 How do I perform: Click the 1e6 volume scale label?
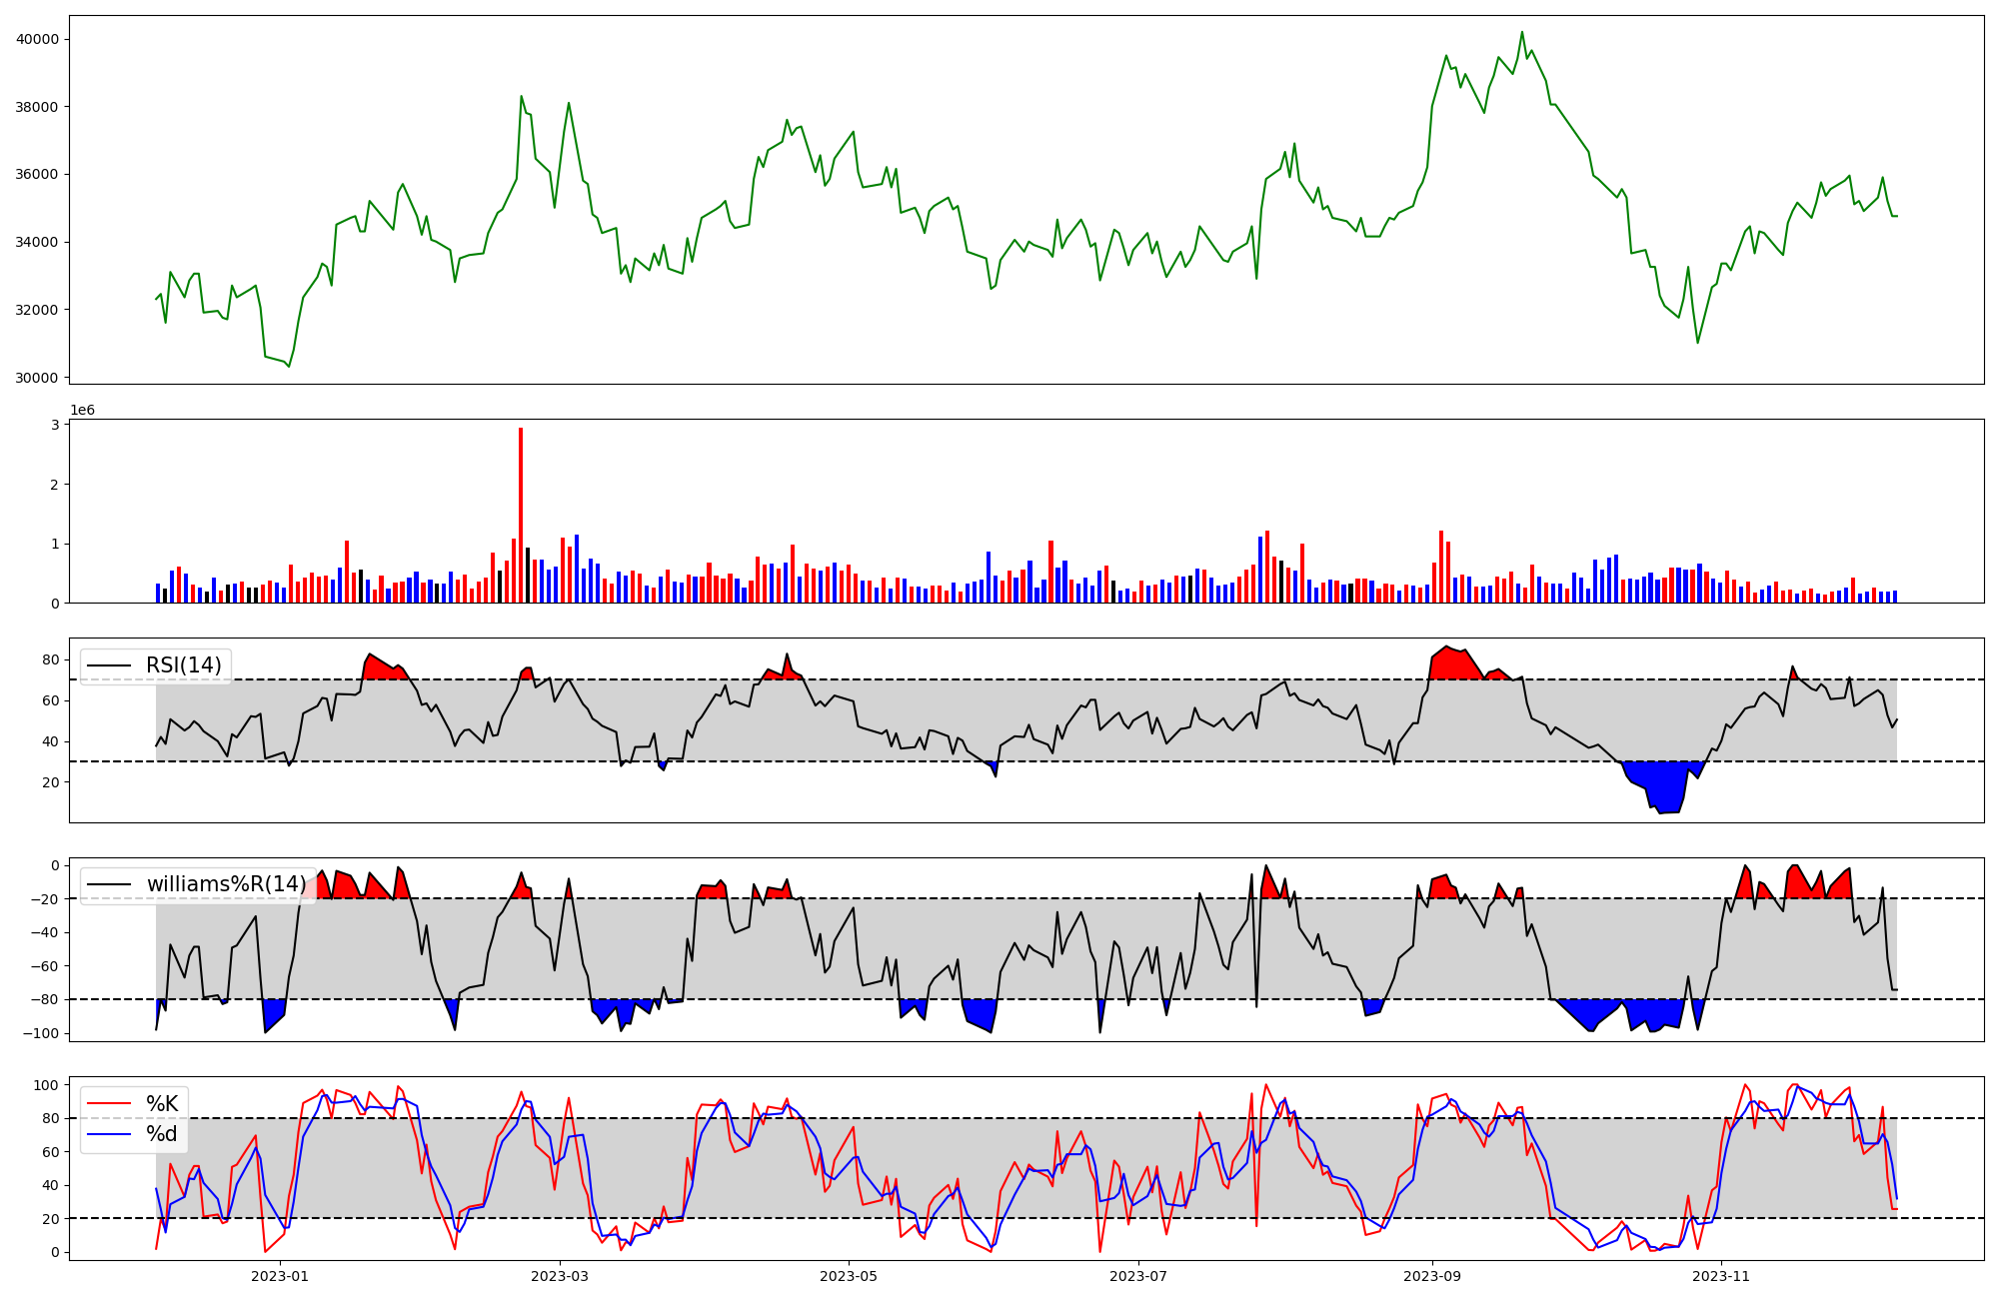82,411
